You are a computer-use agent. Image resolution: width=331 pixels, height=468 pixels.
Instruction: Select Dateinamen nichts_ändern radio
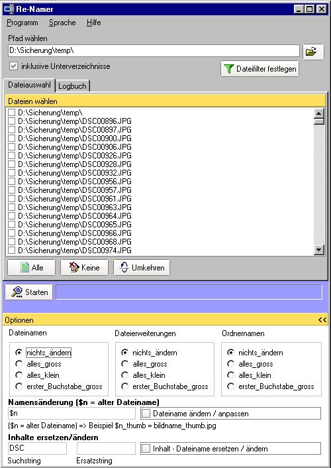19,353
